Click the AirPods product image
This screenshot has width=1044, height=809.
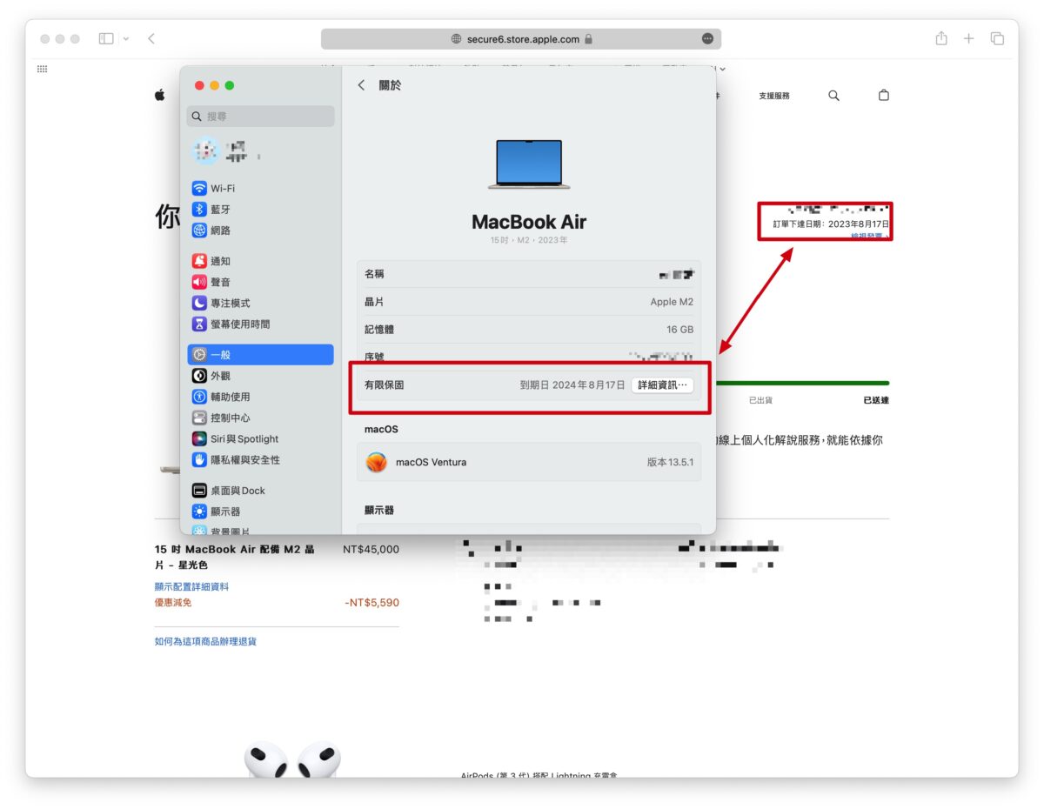pyautogui.click(x=292, y=759)
